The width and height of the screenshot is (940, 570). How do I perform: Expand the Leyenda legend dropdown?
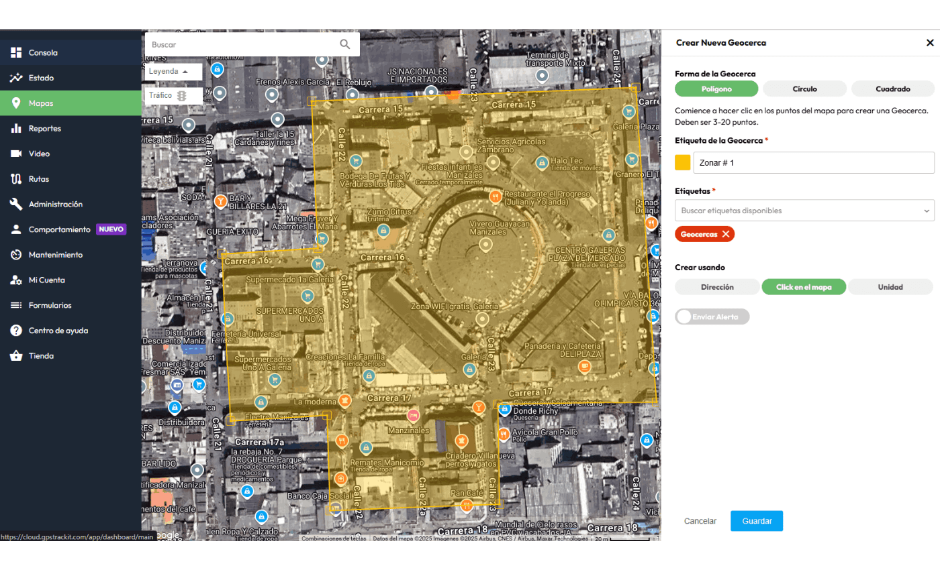point(174,71)
